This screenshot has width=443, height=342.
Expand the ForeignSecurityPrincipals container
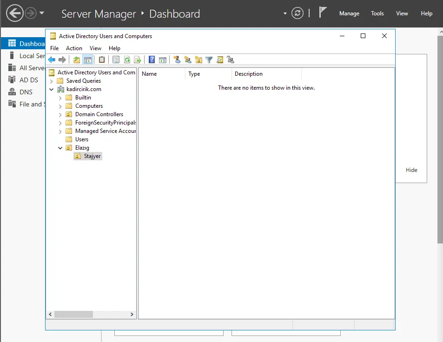click(60, 123)
